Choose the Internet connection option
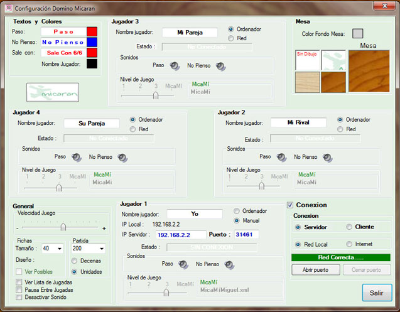400x312 pixels. click(349, 244)
